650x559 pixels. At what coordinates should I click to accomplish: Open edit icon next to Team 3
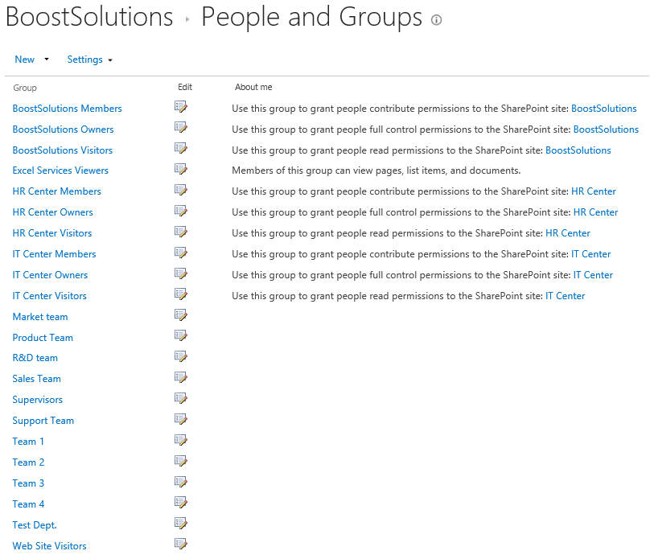point(181,483)
